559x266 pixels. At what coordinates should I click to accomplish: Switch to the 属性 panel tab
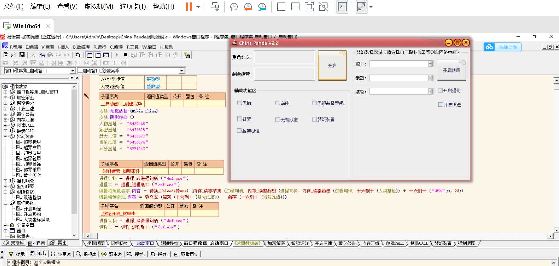(58, 243)
